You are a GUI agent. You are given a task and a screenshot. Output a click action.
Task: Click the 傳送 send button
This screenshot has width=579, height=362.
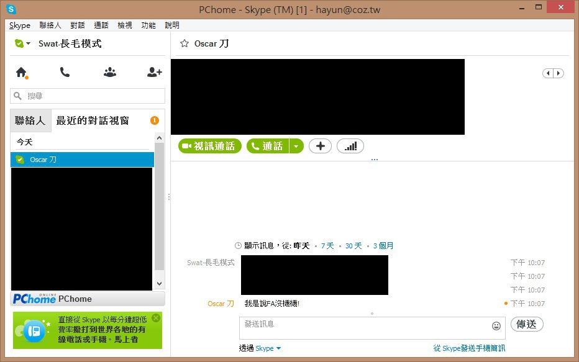[x=527, y=324]
